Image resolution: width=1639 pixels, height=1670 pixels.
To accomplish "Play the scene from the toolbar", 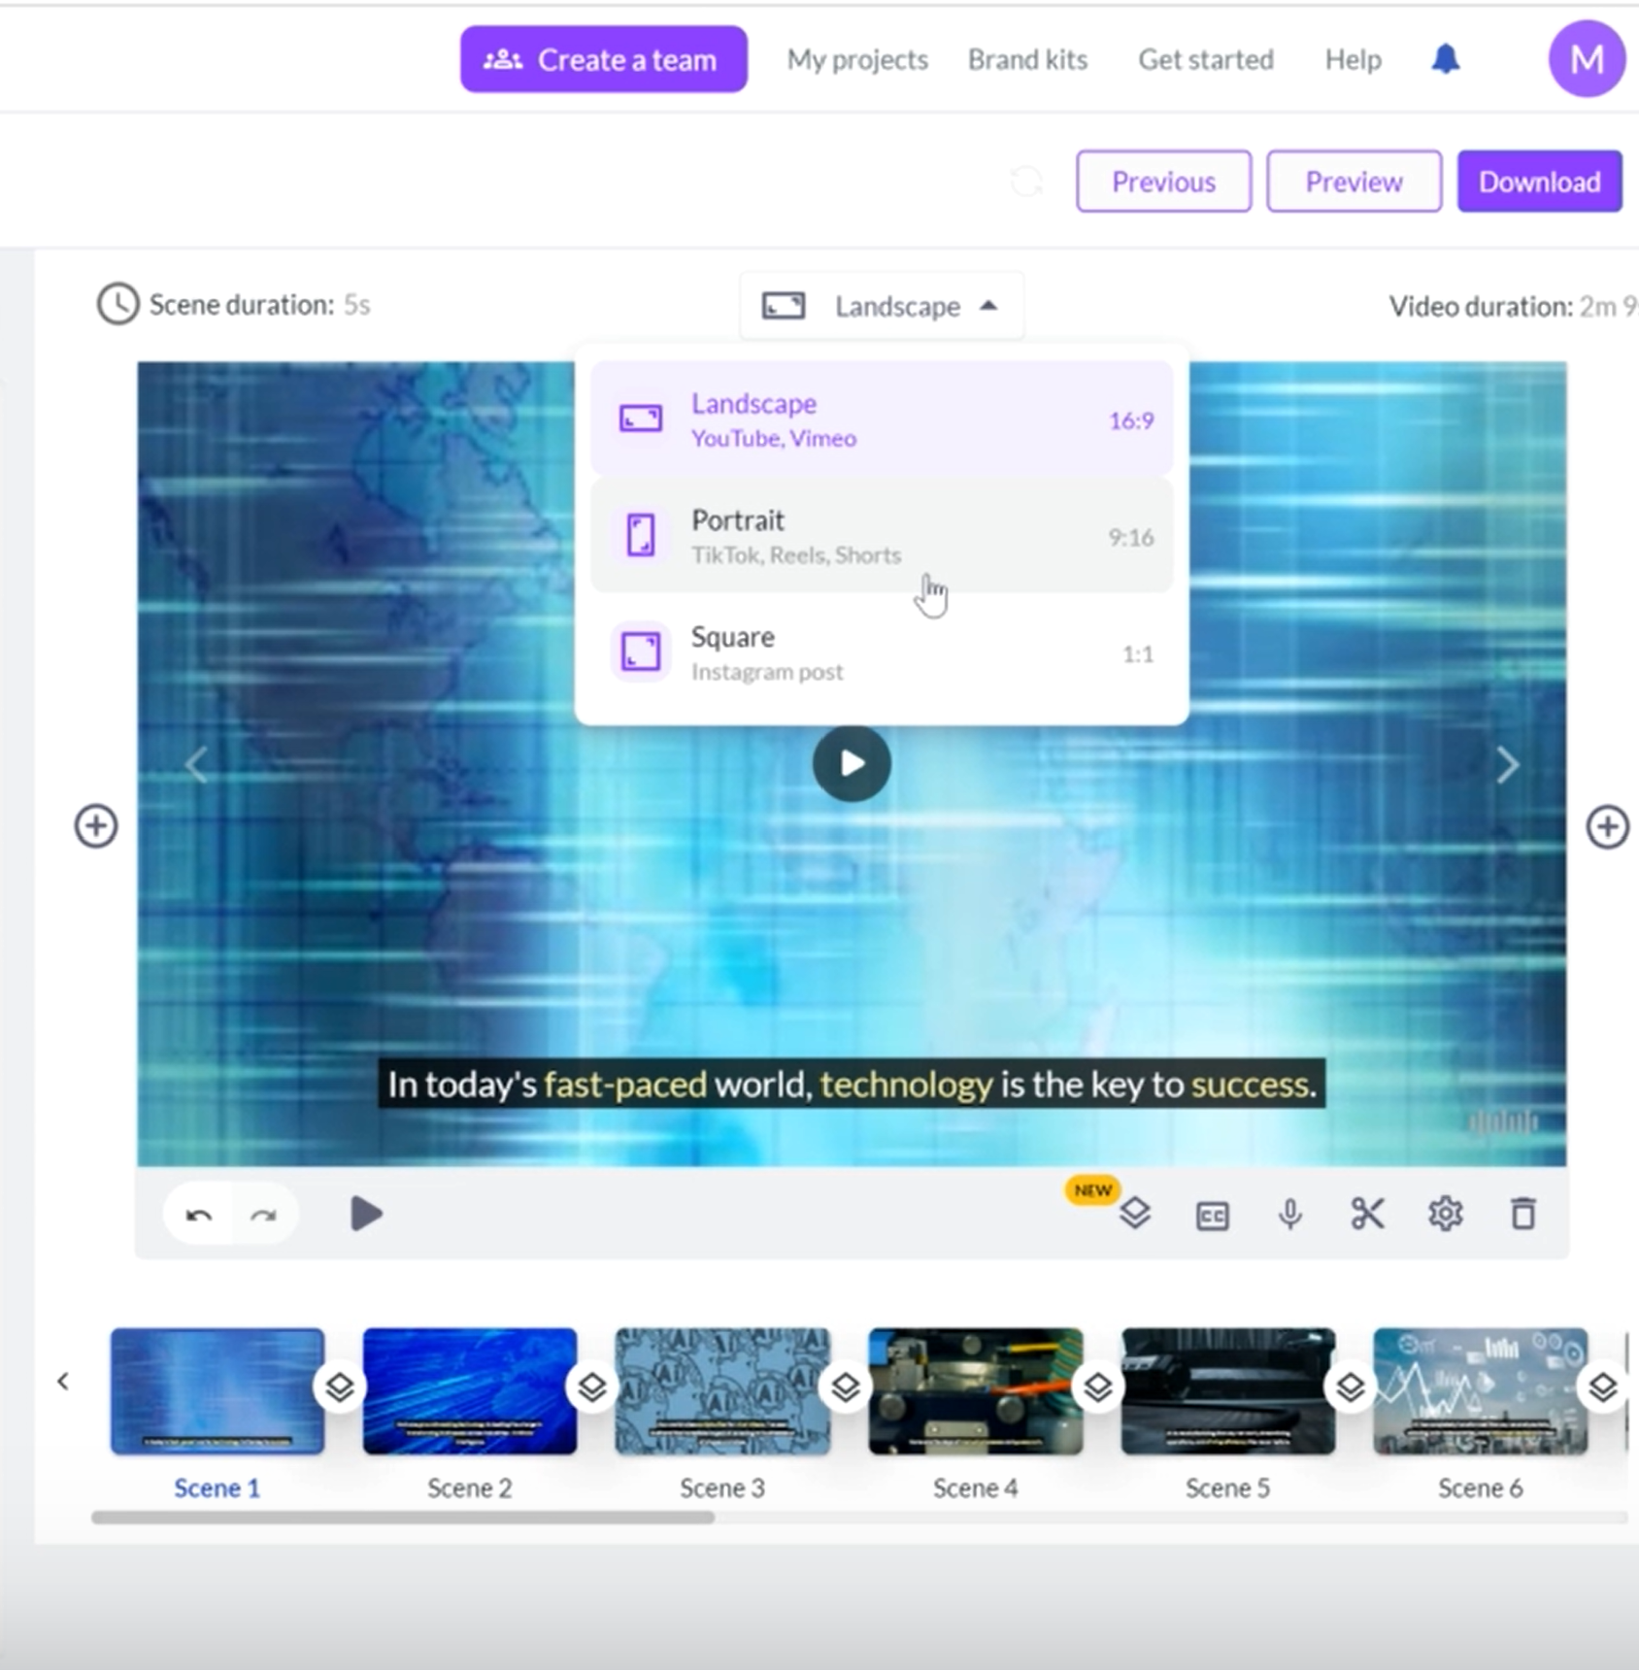I will (366, 1214).
